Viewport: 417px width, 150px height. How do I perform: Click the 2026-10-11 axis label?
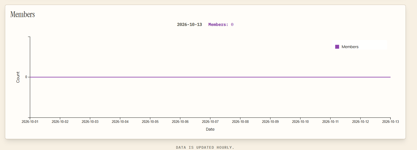click(330, 122)
